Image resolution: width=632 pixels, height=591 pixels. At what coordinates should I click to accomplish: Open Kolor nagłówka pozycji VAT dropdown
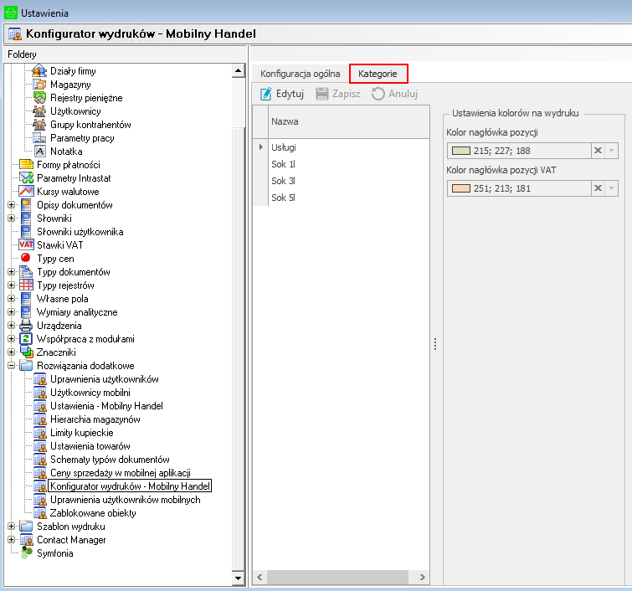click(x=611, y=188)
